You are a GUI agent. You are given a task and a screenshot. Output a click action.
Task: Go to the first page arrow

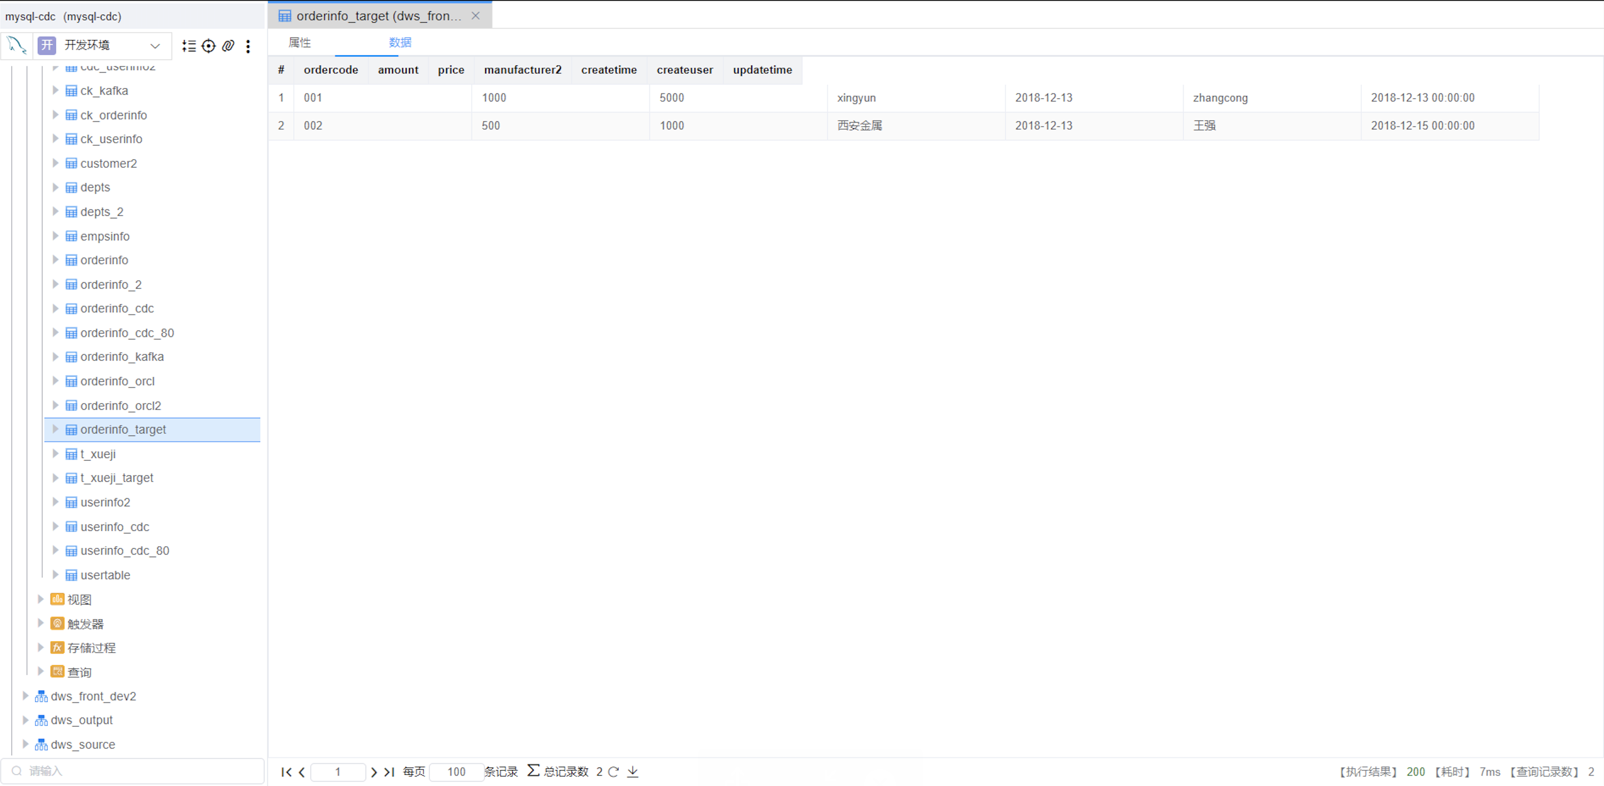[285, 772]
